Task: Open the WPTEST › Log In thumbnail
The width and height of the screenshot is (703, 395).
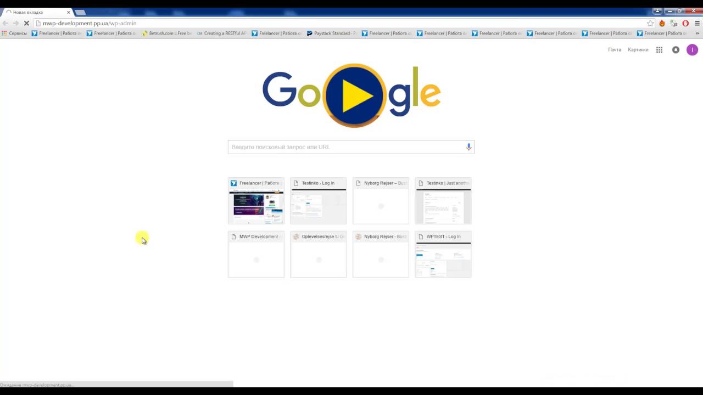Action: click(443, 254)
